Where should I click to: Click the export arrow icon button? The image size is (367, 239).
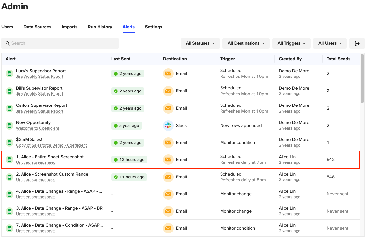357,43
